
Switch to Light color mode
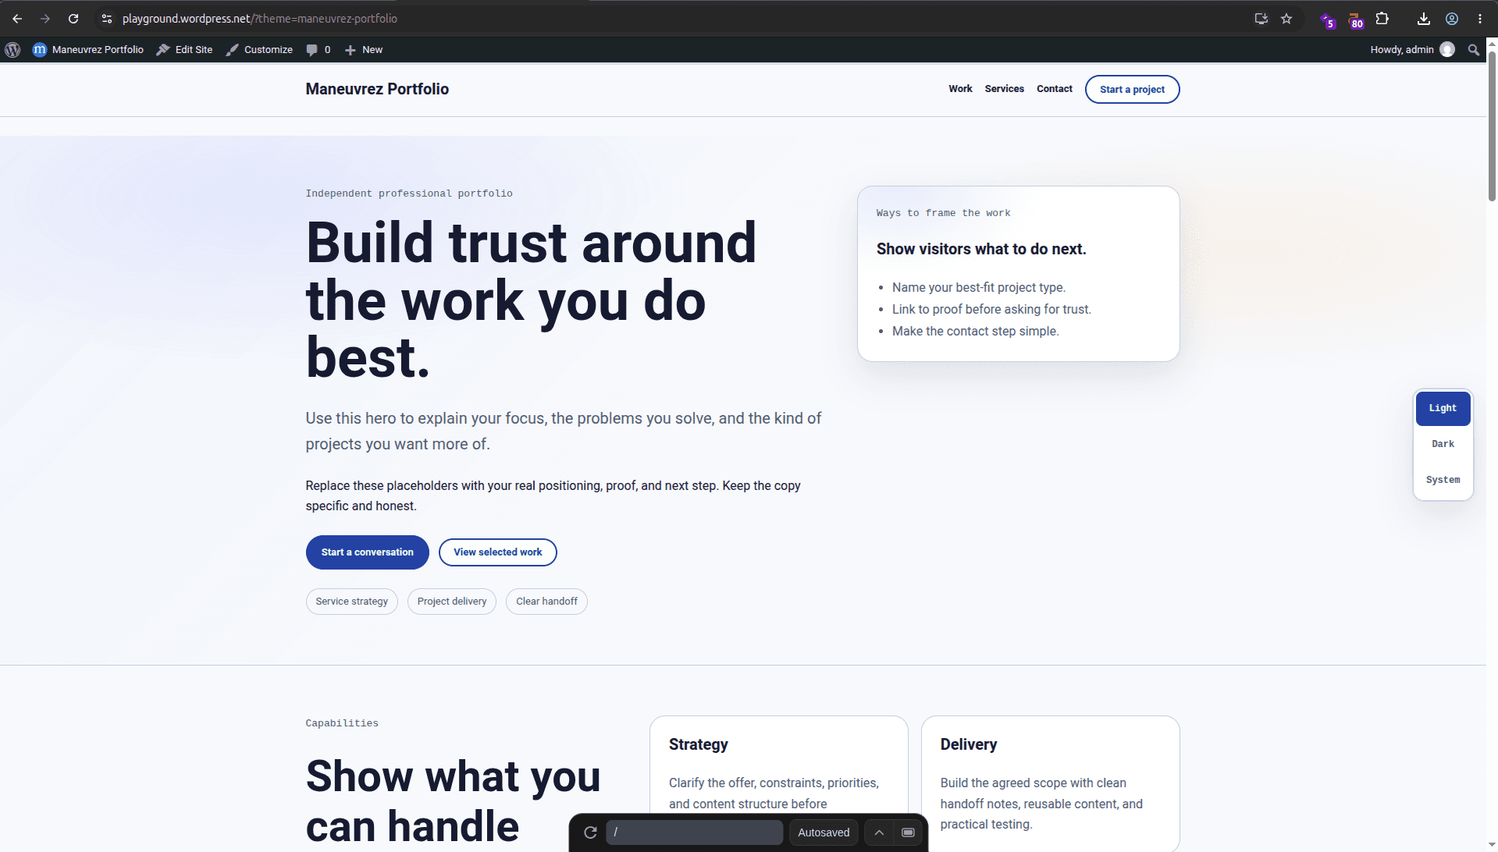click(x=1443, y=408)
